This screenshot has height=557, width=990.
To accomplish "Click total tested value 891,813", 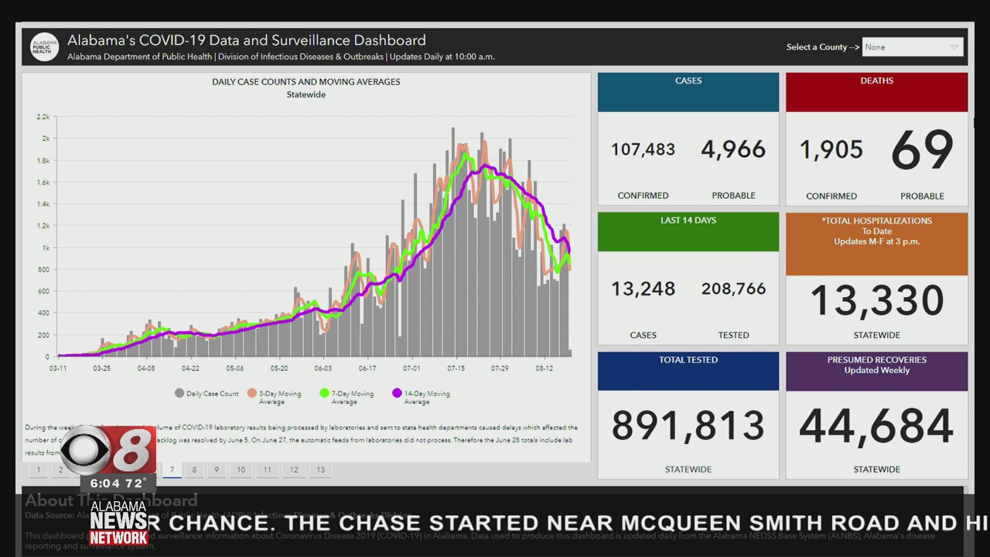I will (x=688, y=425).
